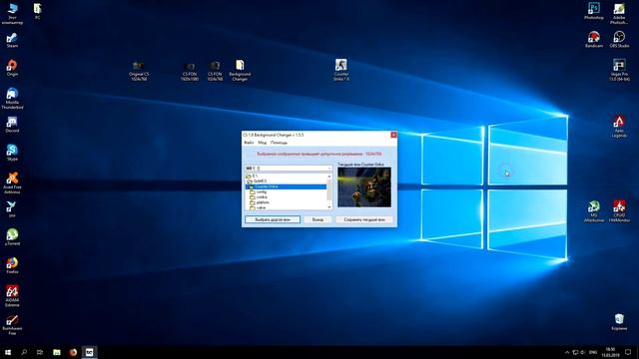Select the Apex Legends desktop icon

tap(619, 127)
